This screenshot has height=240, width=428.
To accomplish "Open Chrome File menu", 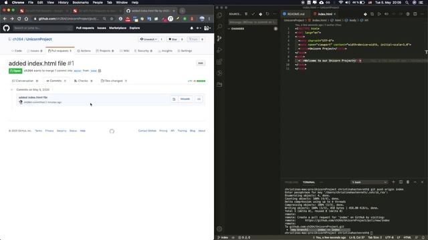I will [31, 3].
